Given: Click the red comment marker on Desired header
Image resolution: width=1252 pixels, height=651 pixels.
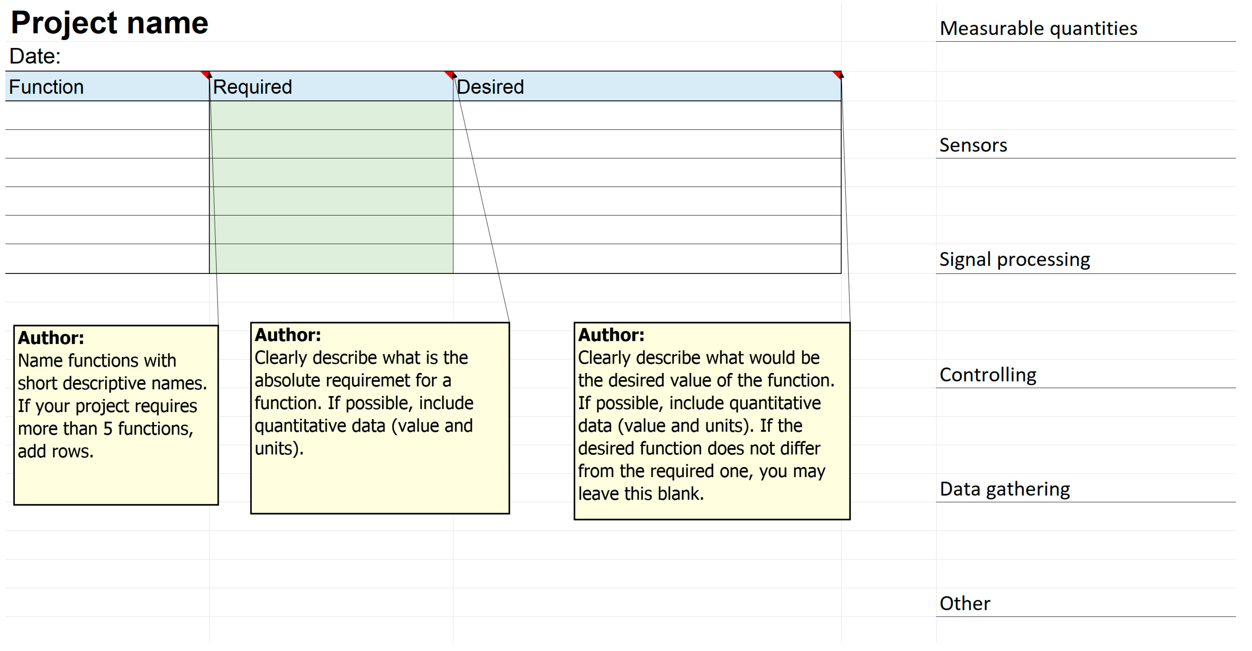Looking at the screenshot, I should coord(838,74).
